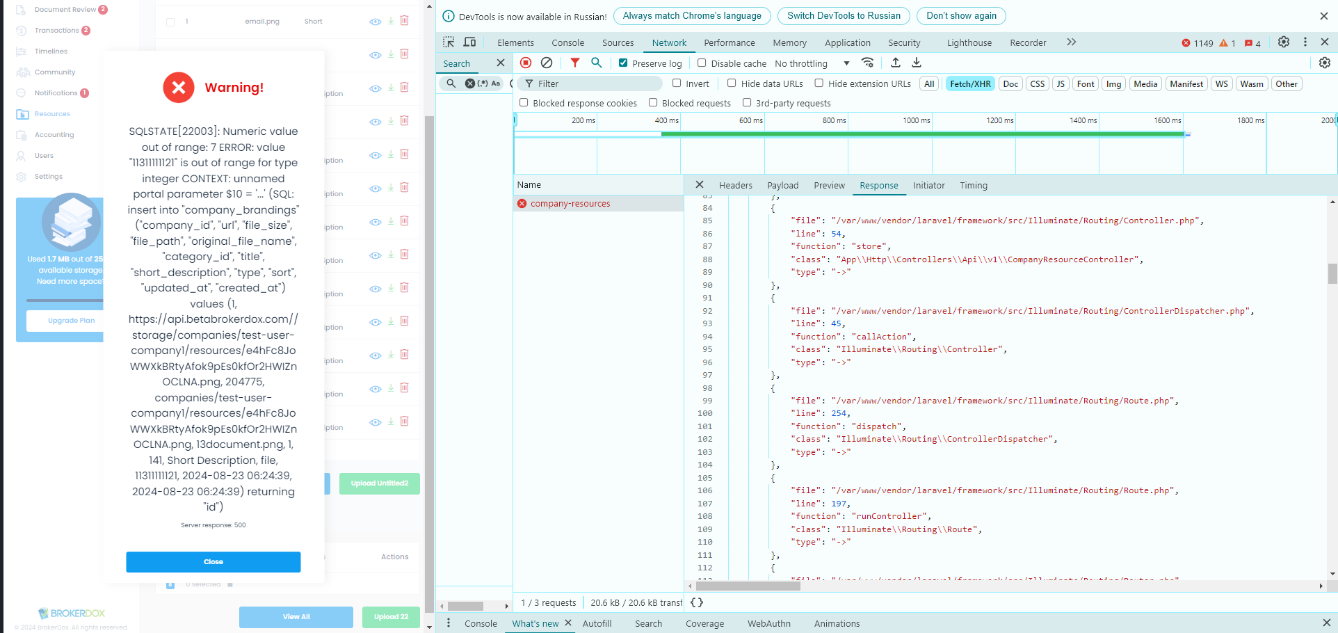
Task: Uncheck Preserve log checkbox
Action: [623, 63]
